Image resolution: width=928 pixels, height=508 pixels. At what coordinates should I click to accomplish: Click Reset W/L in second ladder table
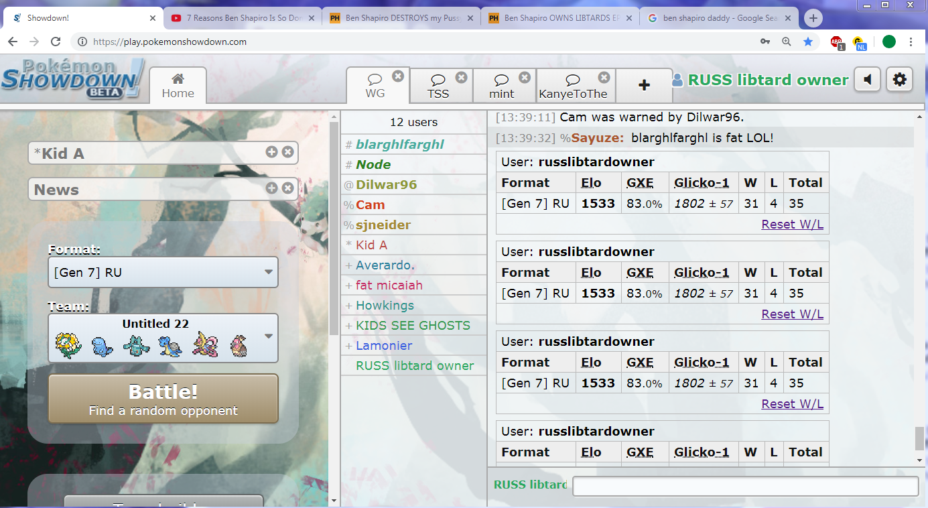click(792, 314)
